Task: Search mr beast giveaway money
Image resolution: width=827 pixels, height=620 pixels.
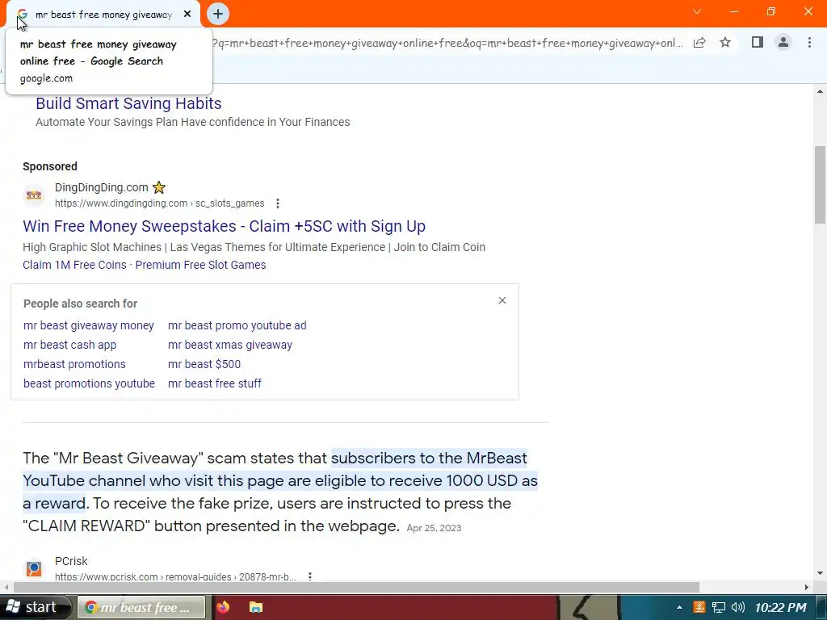Action: [x=89, y=325]
